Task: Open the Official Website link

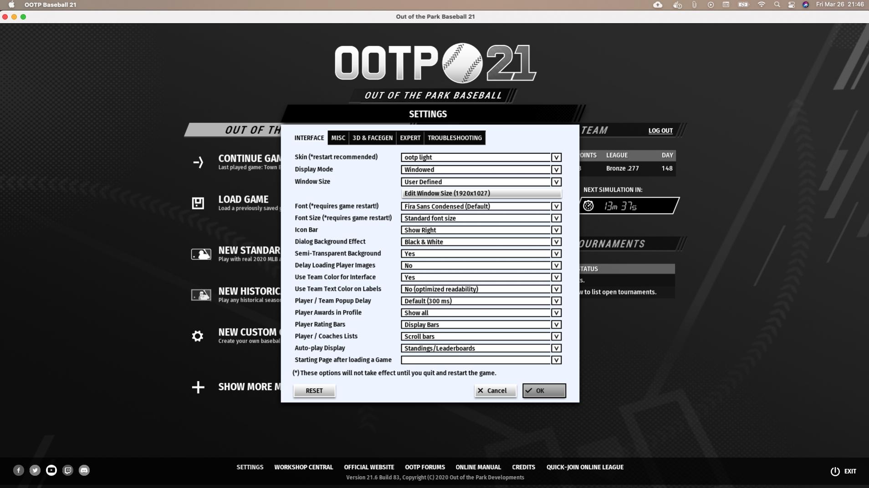Action: pyautogui.click(x=369, y=468)
